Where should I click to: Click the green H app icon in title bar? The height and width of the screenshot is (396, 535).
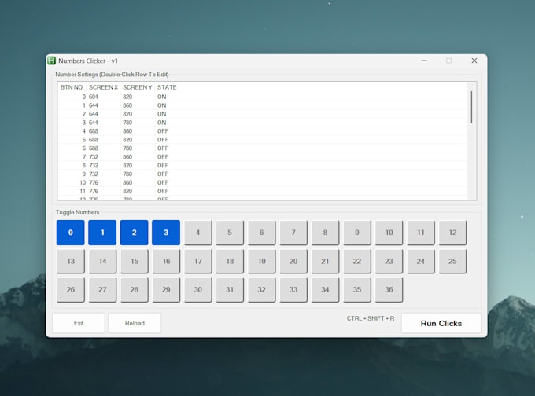51,60
